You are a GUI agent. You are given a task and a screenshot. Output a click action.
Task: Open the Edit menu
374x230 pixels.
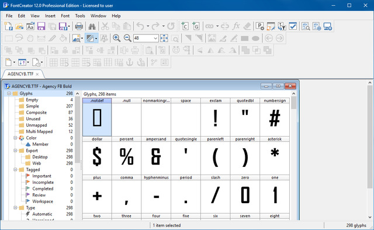(x=21, y=16)
